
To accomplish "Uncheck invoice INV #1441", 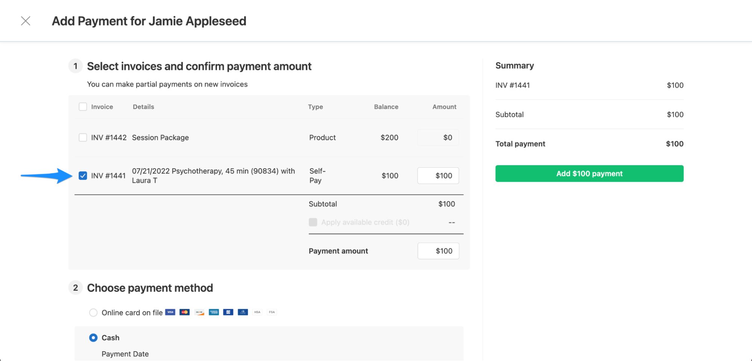I will 83,175.
